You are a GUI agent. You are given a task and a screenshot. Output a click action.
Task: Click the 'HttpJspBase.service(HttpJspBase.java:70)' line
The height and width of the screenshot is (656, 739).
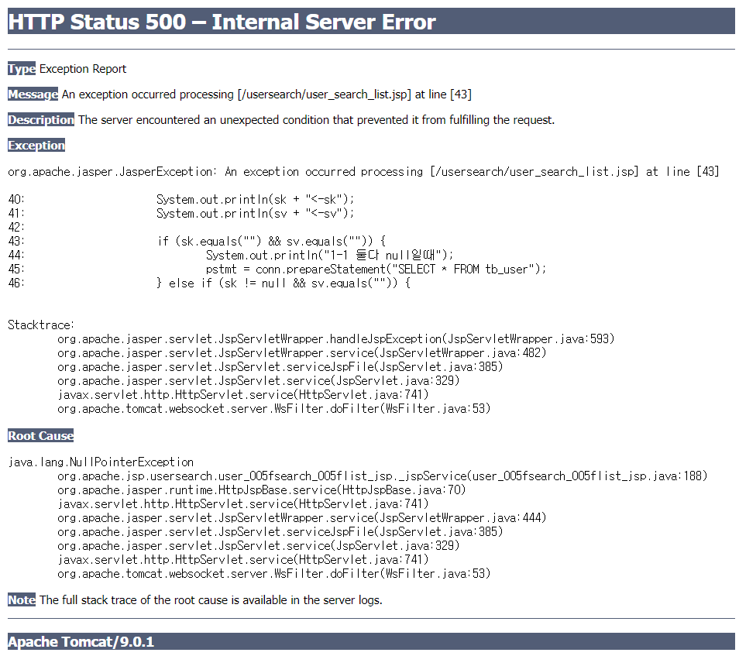262,490
